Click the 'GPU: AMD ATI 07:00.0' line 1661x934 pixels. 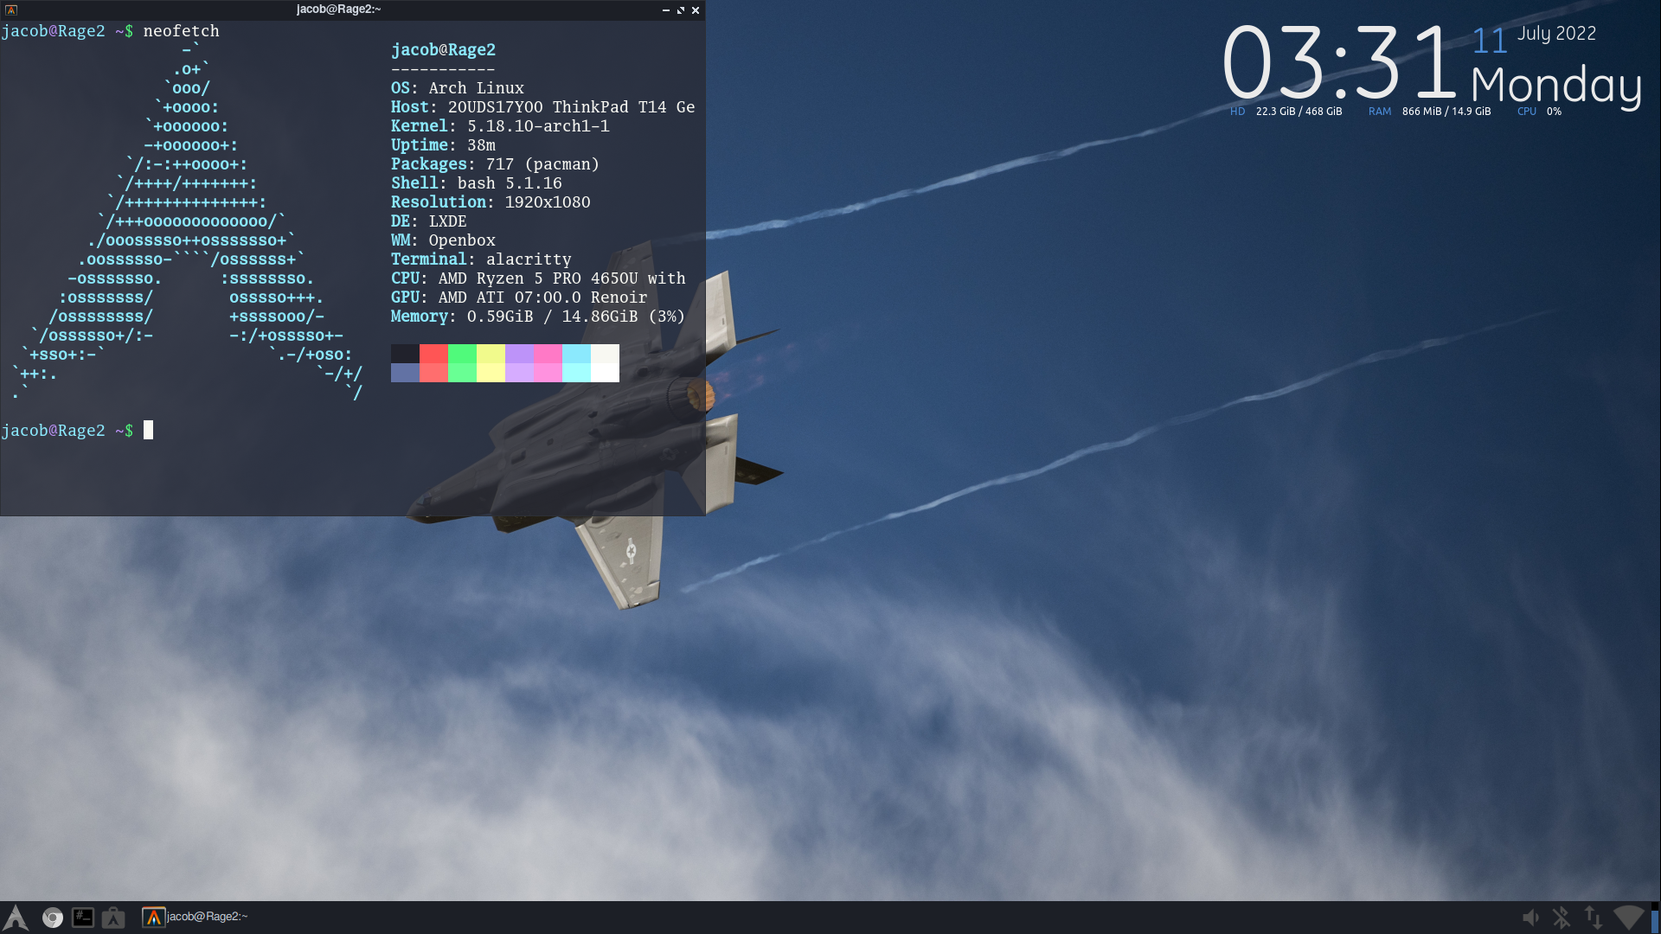pos(519,297)
